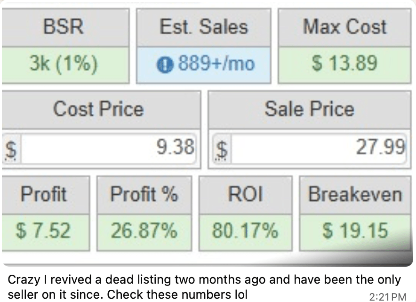Click the Breakeven value $ 19.15
This screenshot has height=302, width=416.
coord(355,231)
